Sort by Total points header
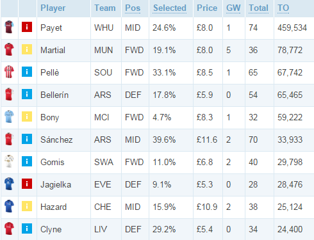 click(x=258, y=8)
